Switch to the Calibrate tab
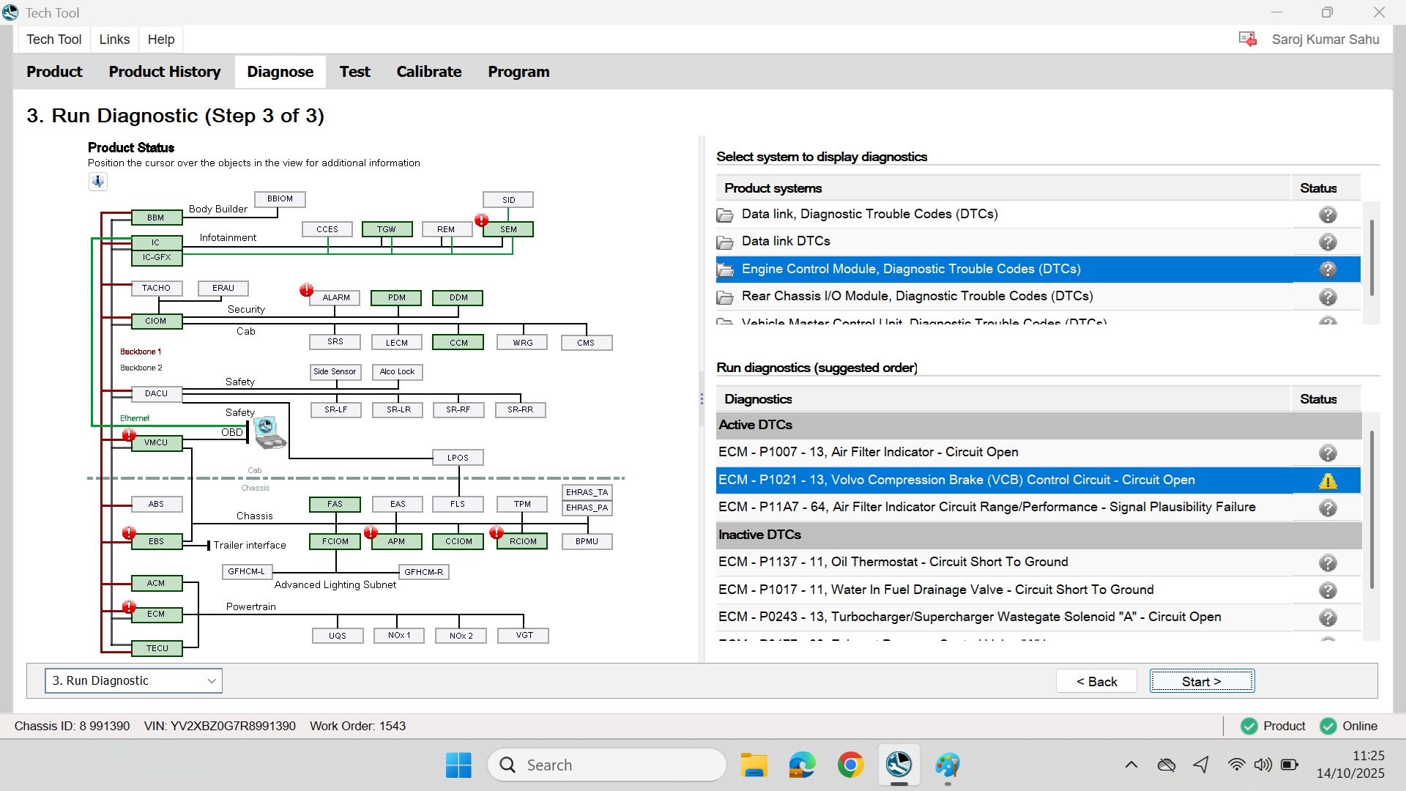The image size is (1406, 791). tap(428, 72)
